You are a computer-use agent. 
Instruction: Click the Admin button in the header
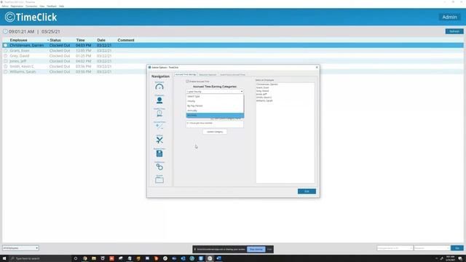tap(449, 17)
